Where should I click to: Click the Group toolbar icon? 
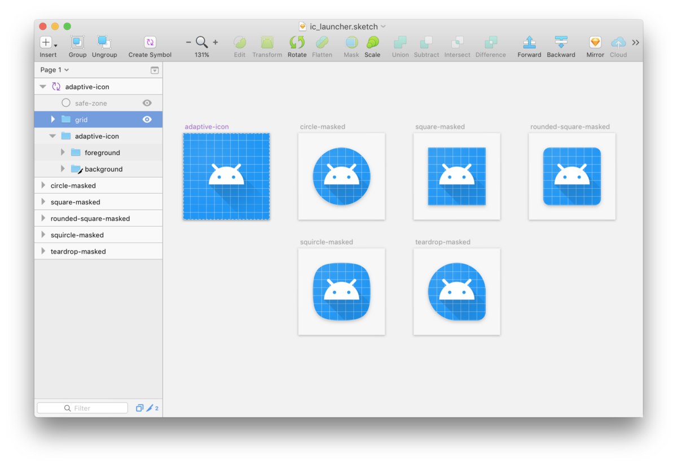tap(77, 42)
